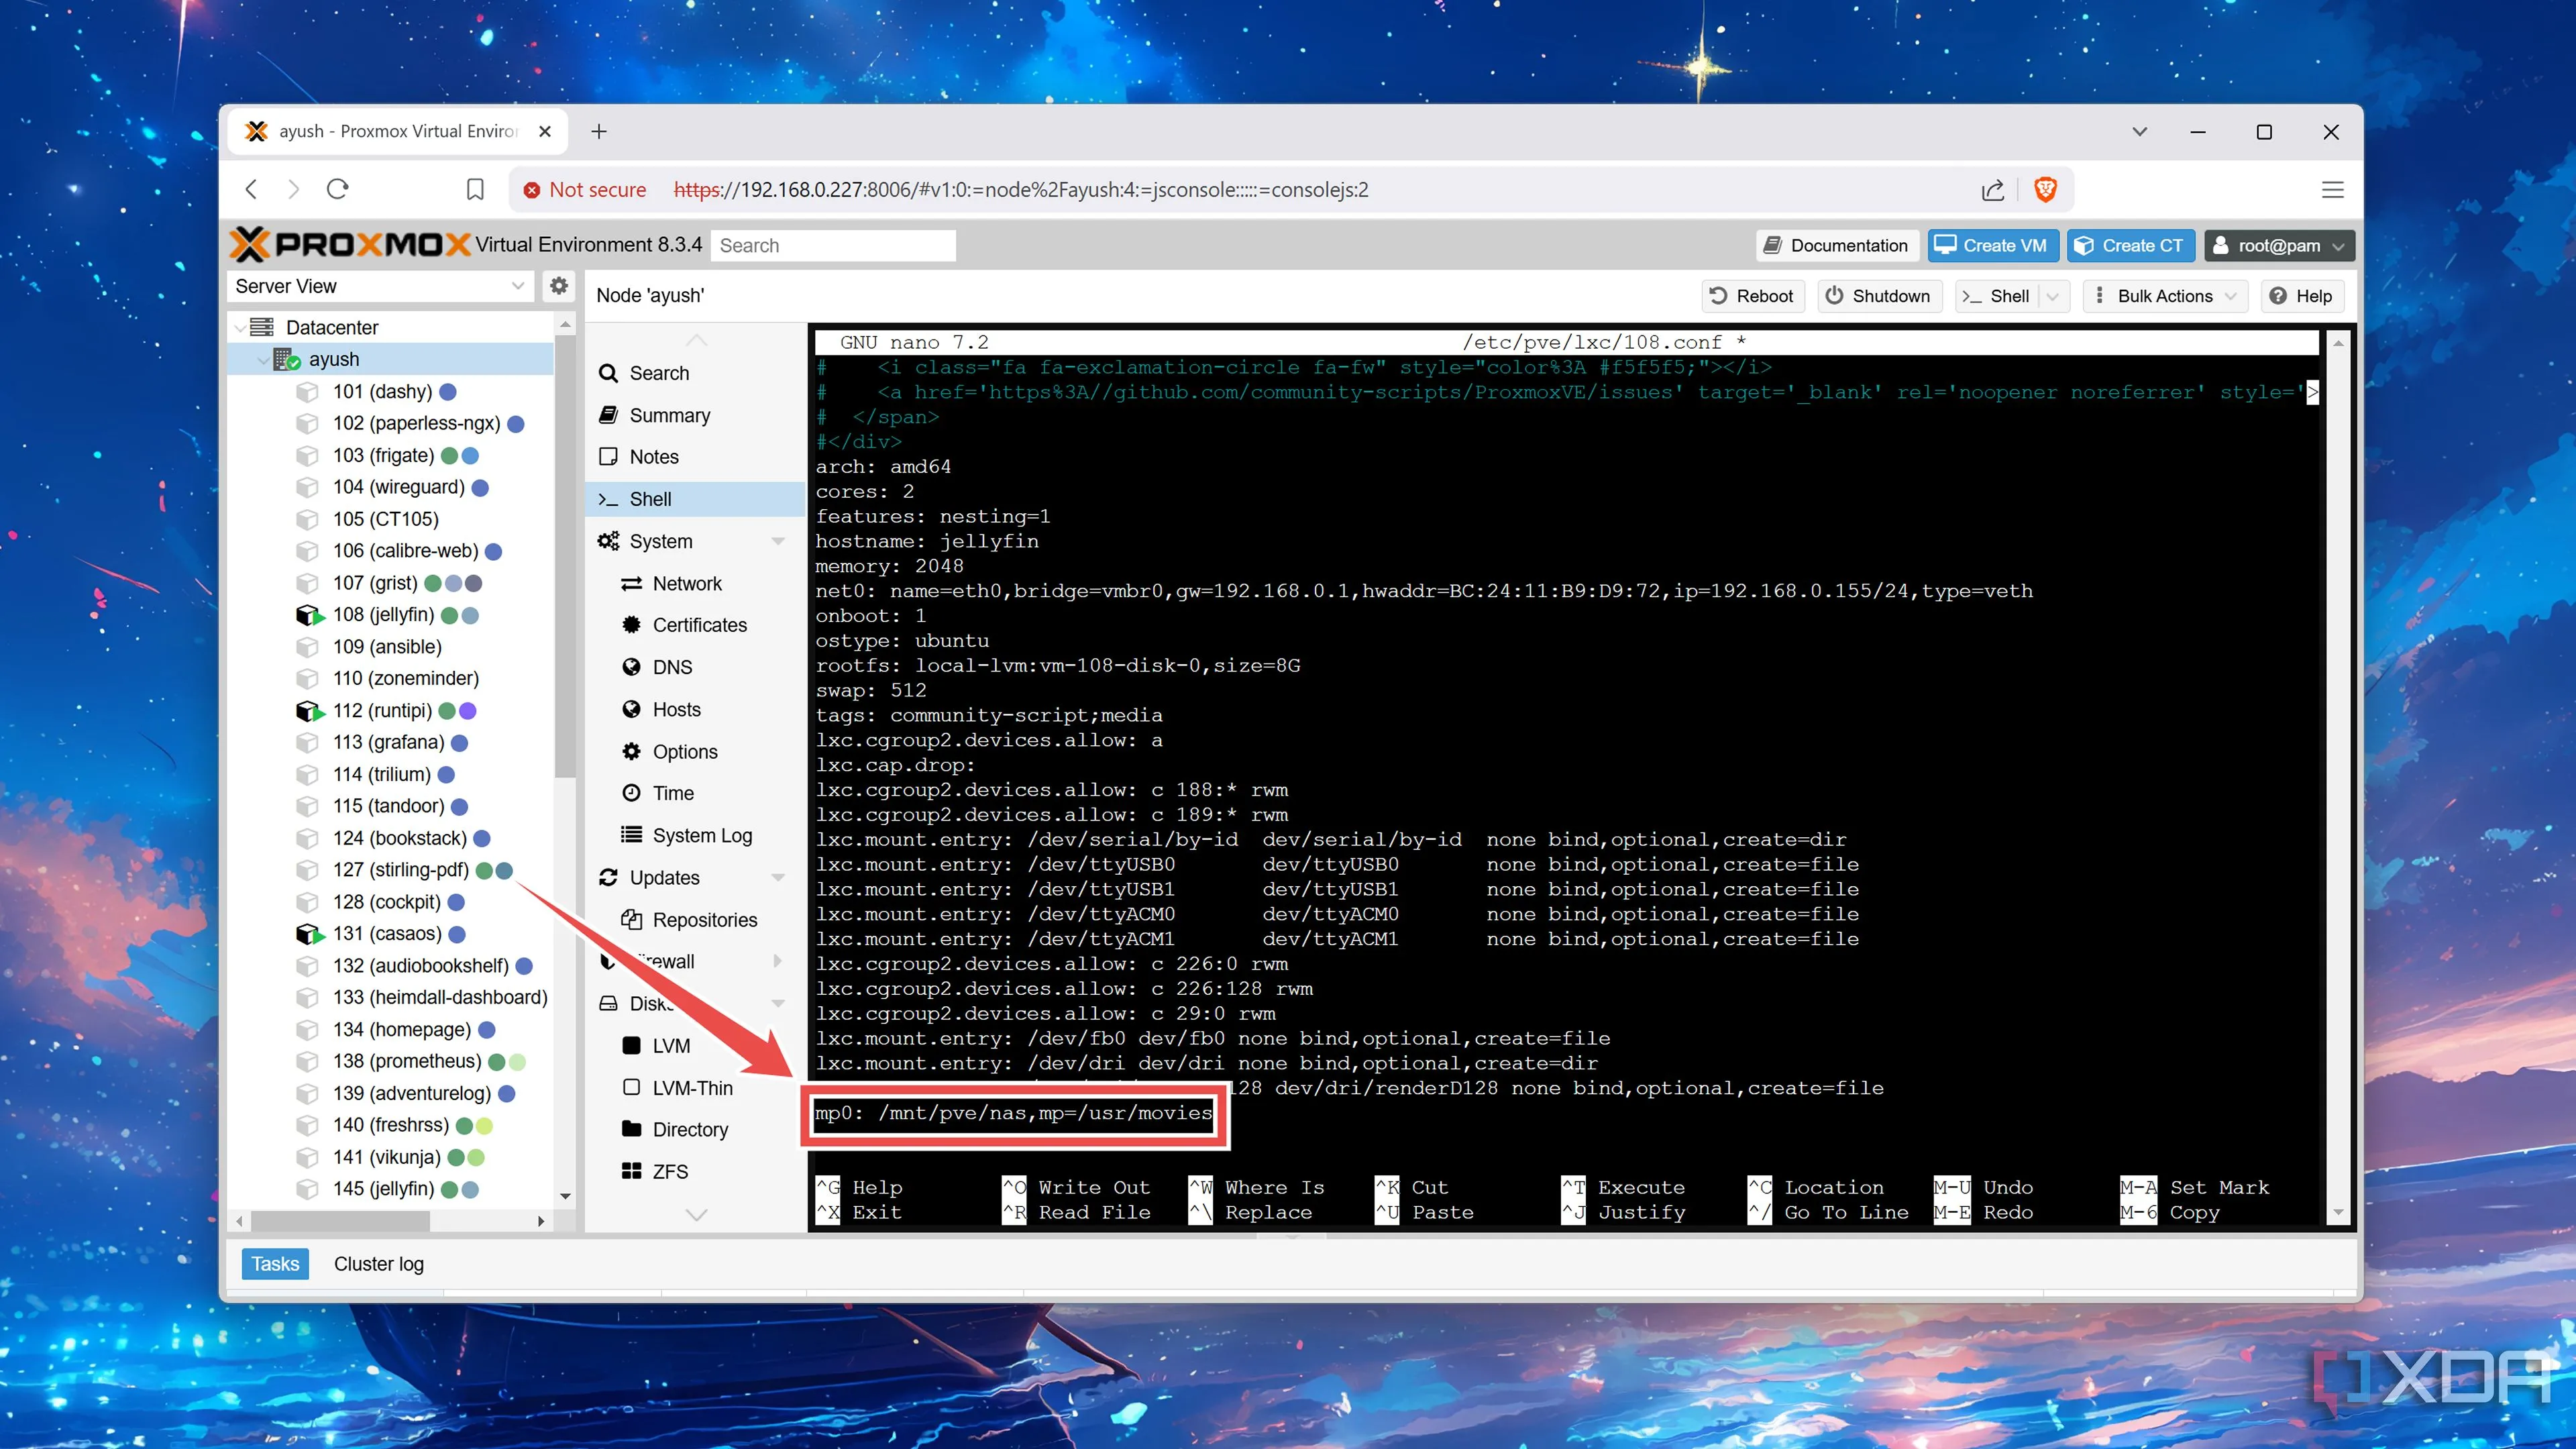Open the Server View dropdown
Screen dimensions: 2576x1449
pyautogui.click(x=380, y=286)
